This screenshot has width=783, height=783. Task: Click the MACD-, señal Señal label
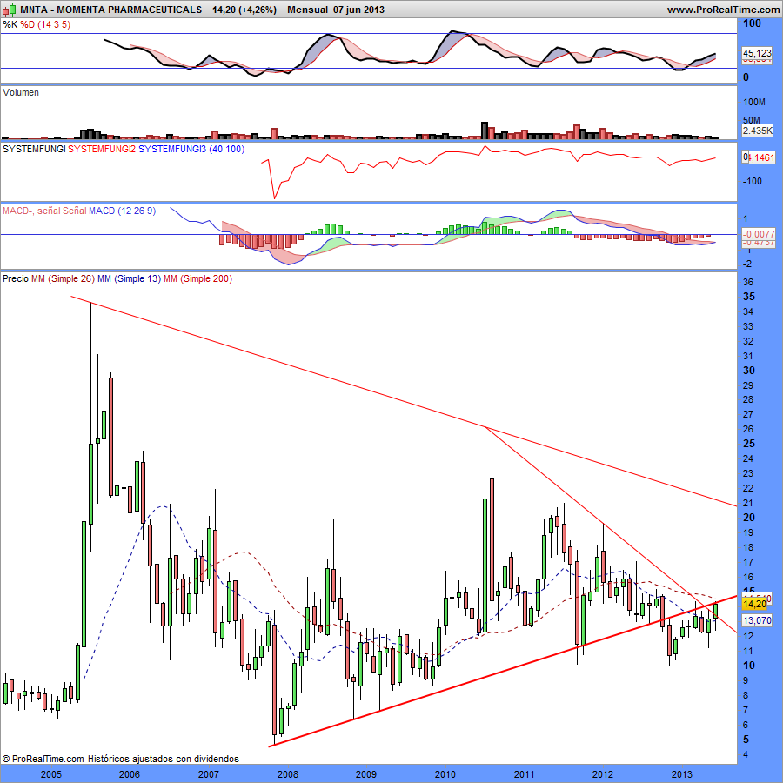pyautogui.click(x=44, y=211)
